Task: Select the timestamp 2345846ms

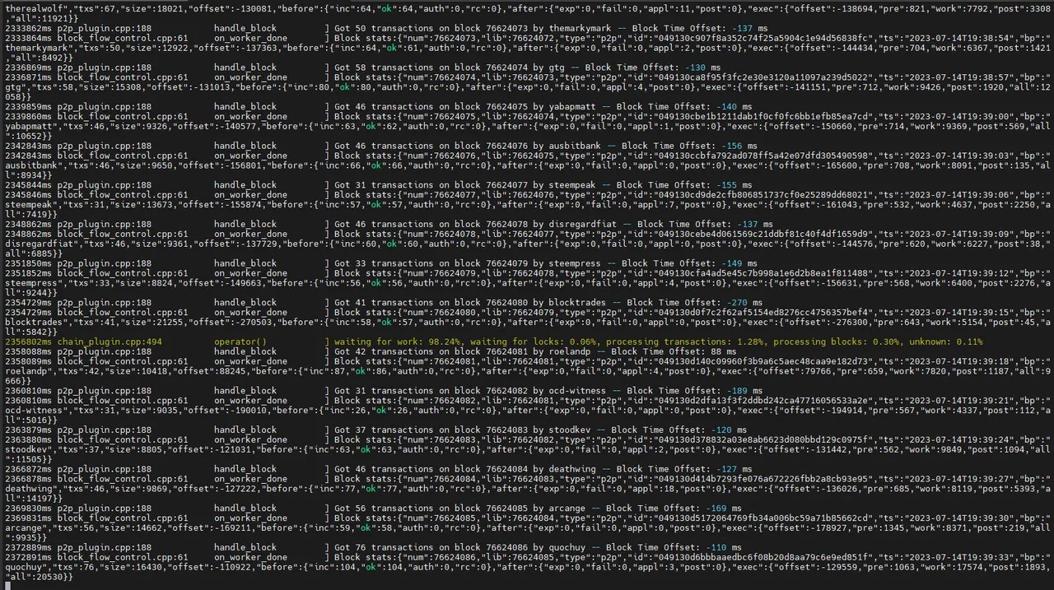Action: coord(28,195)
